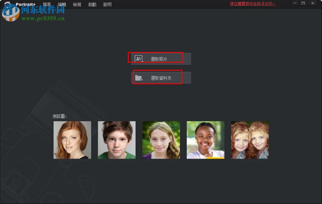This screenshot has height=204, width=322.
Task: Minimize the Portrait+ window
Action: [x=295, y=3]
